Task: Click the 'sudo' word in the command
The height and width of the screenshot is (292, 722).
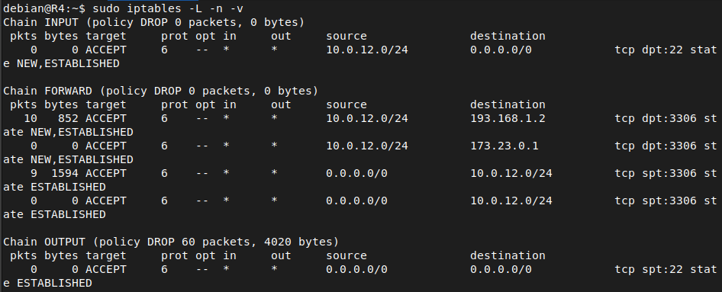Action: tap(106, 8)
